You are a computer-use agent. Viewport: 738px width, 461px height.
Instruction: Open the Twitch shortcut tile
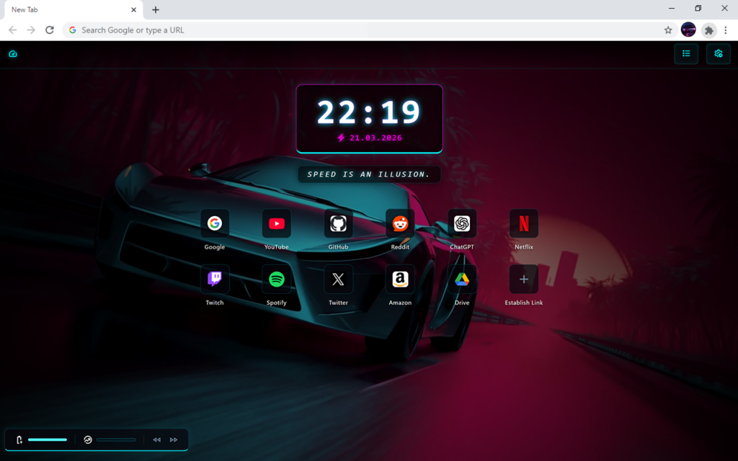[x=215, y=279]
